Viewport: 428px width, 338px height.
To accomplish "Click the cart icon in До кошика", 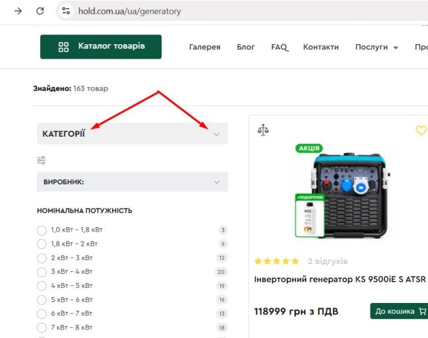I will (x=423, y=311).
